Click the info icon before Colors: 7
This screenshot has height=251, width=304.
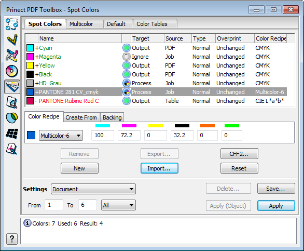click(27, 223)
